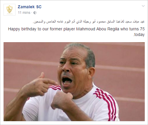
Task: Click the golden crest inside page logo
Action: [x=9, y=9]
